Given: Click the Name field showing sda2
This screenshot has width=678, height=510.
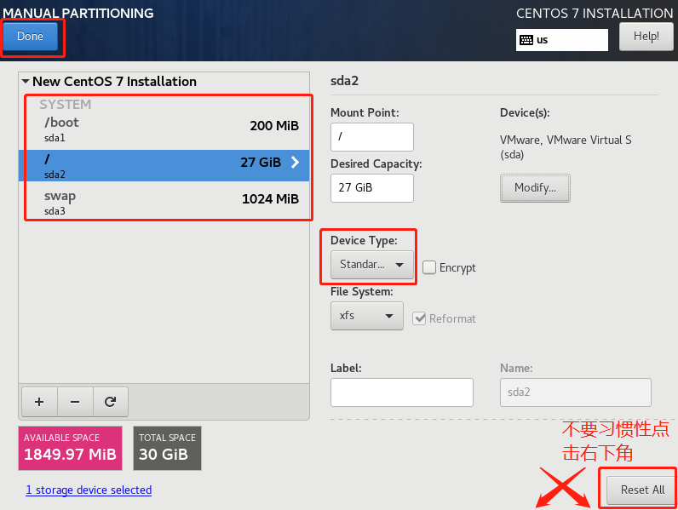Looking at the screenshot, I should (x=576, y=393).
